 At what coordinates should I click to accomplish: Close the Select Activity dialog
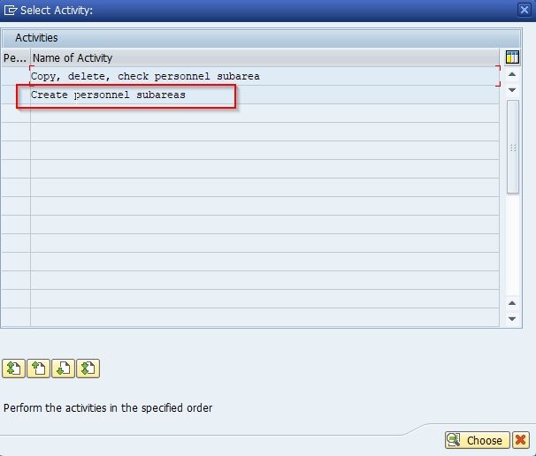tap(525, 10)
